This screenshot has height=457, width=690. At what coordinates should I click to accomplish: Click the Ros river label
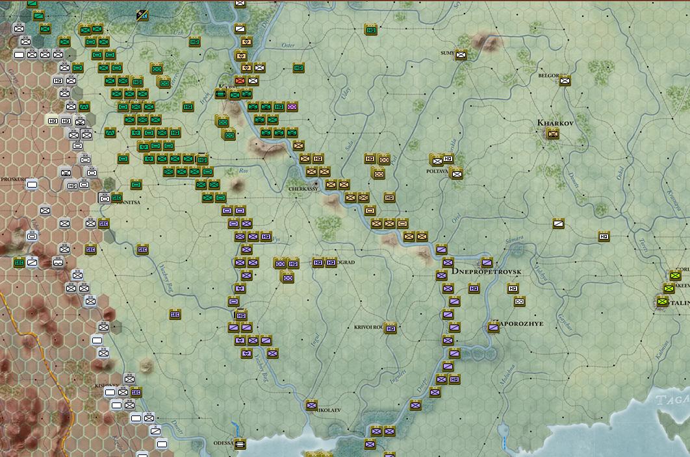pyautogui.click(x=244, y=171)
